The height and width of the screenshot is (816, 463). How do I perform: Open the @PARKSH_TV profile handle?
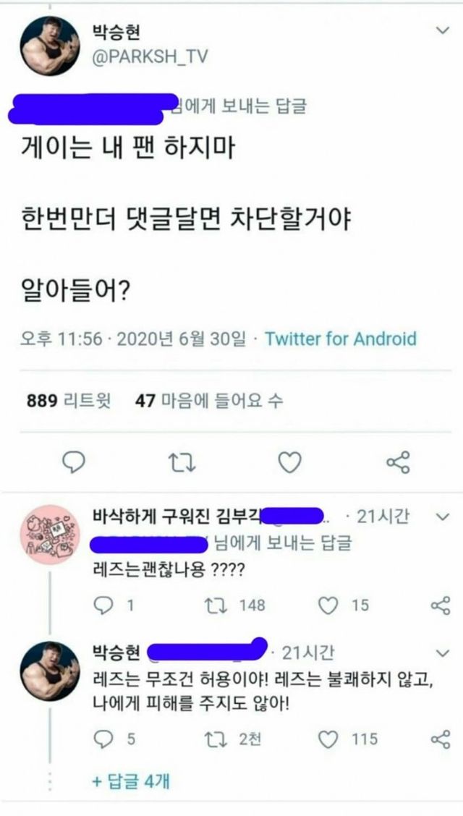coord(150,58)
